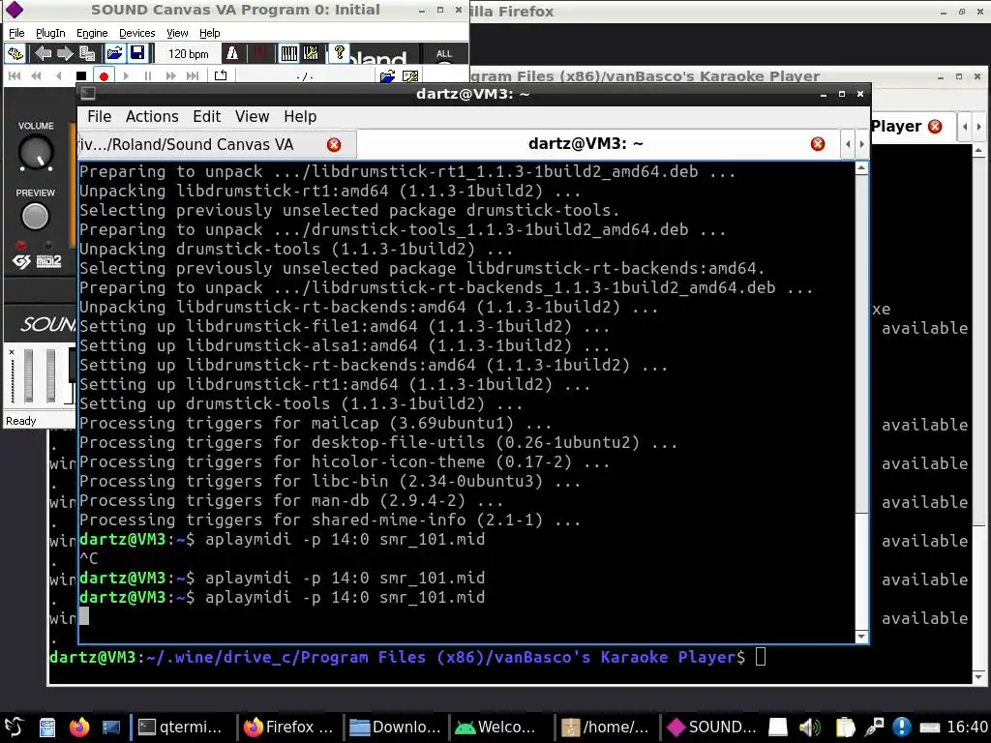The image size is (991, 743).
Task: Click the yellow question mark help icon
Action: point(340,54)
